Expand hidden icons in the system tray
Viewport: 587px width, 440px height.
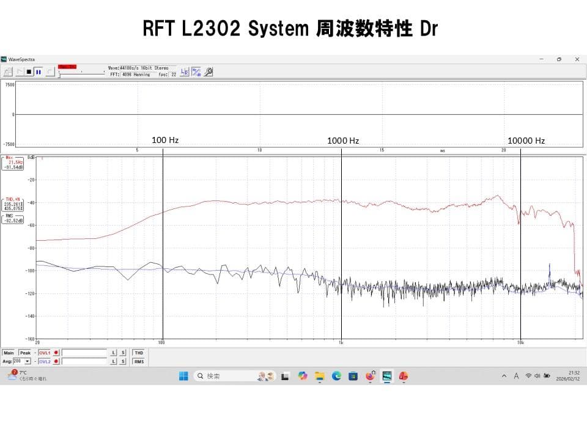pyautogui.click(x=504, y=376)
